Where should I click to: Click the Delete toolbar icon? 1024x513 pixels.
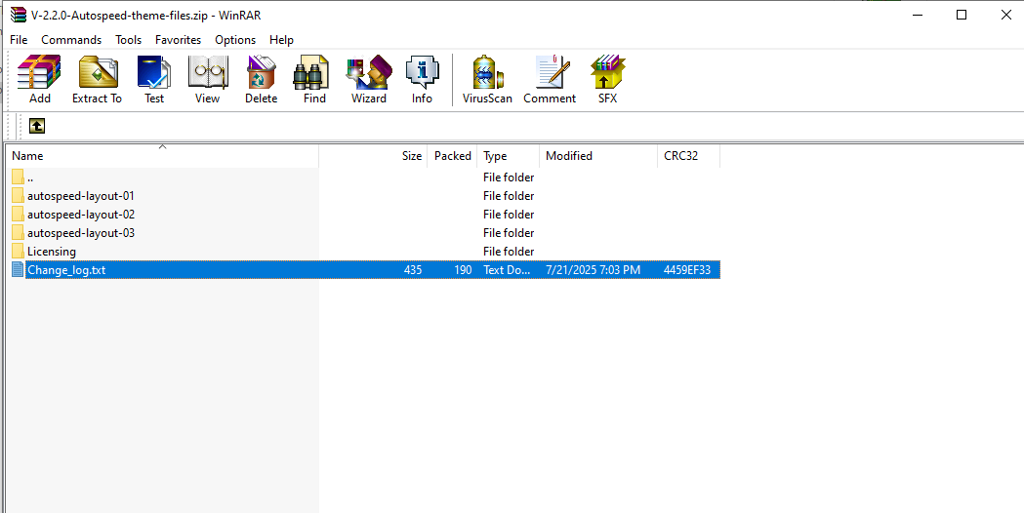pos(262,79)
